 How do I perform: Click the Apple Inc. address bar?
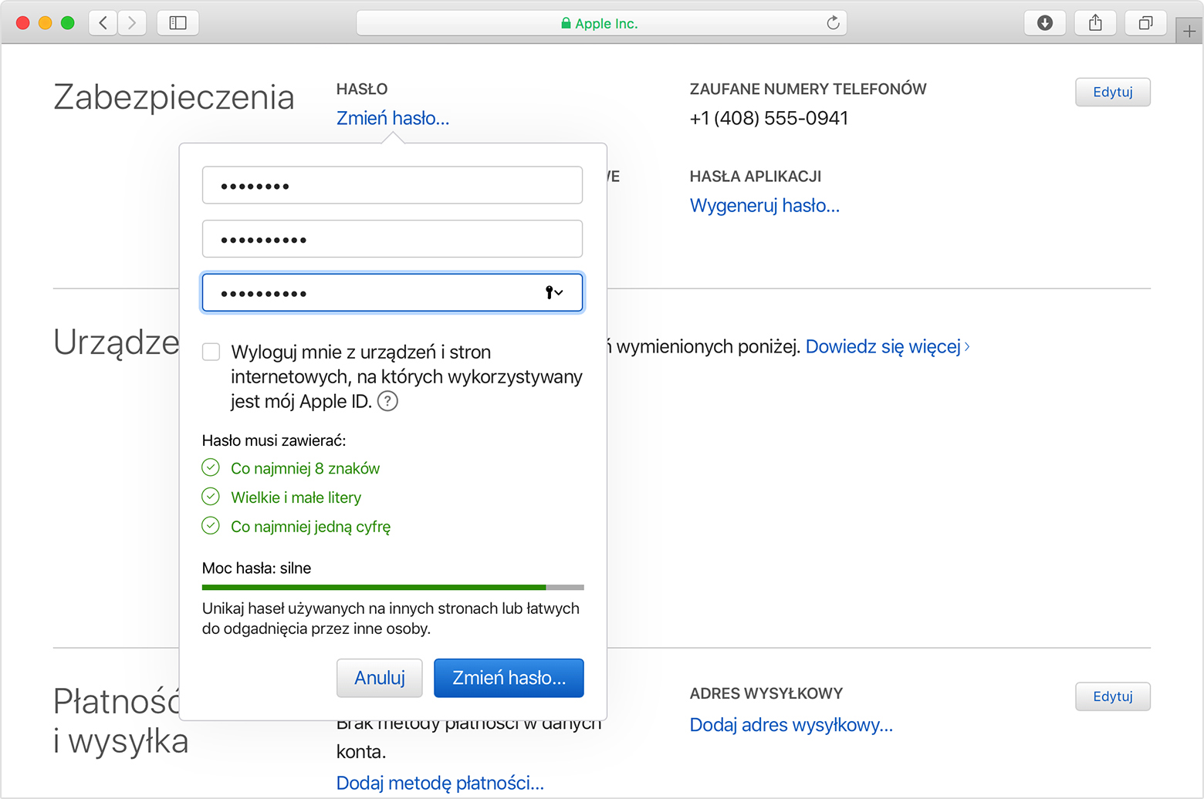point(601,23)
